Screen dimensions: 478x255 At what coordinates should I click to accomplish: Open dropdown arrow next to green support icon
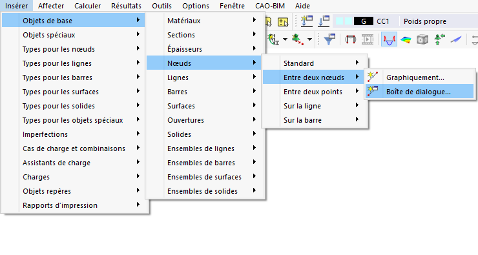tap(309, 39)
